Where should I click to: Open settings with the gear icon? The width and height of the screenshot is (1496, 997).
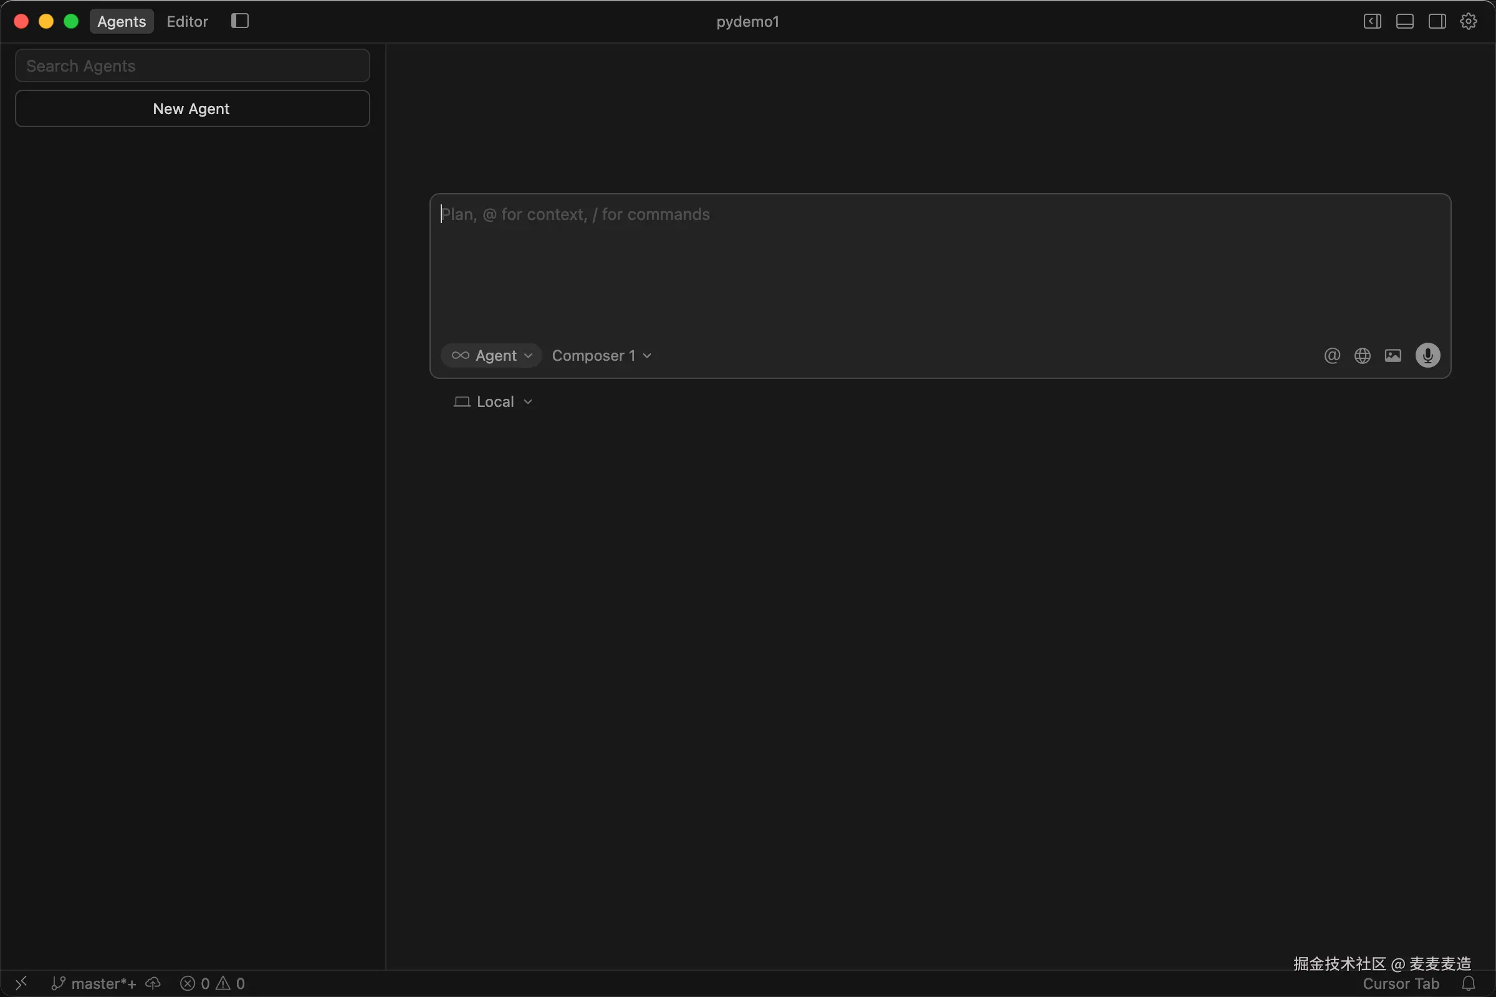1468,21
